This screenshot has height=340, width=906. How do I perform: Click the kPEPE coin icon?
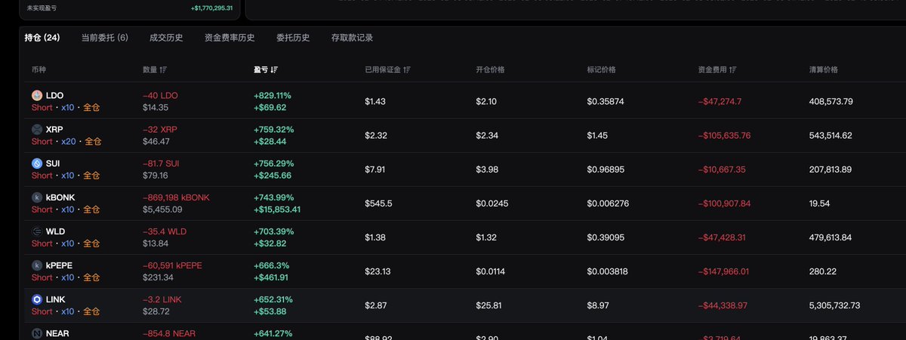coord(37,265)
